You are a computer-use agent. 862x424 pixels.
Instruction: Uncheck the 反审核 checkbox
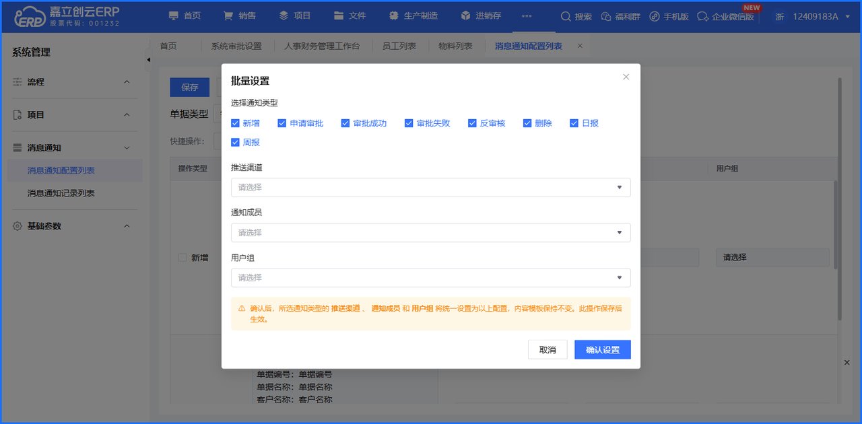coord(472,123)
